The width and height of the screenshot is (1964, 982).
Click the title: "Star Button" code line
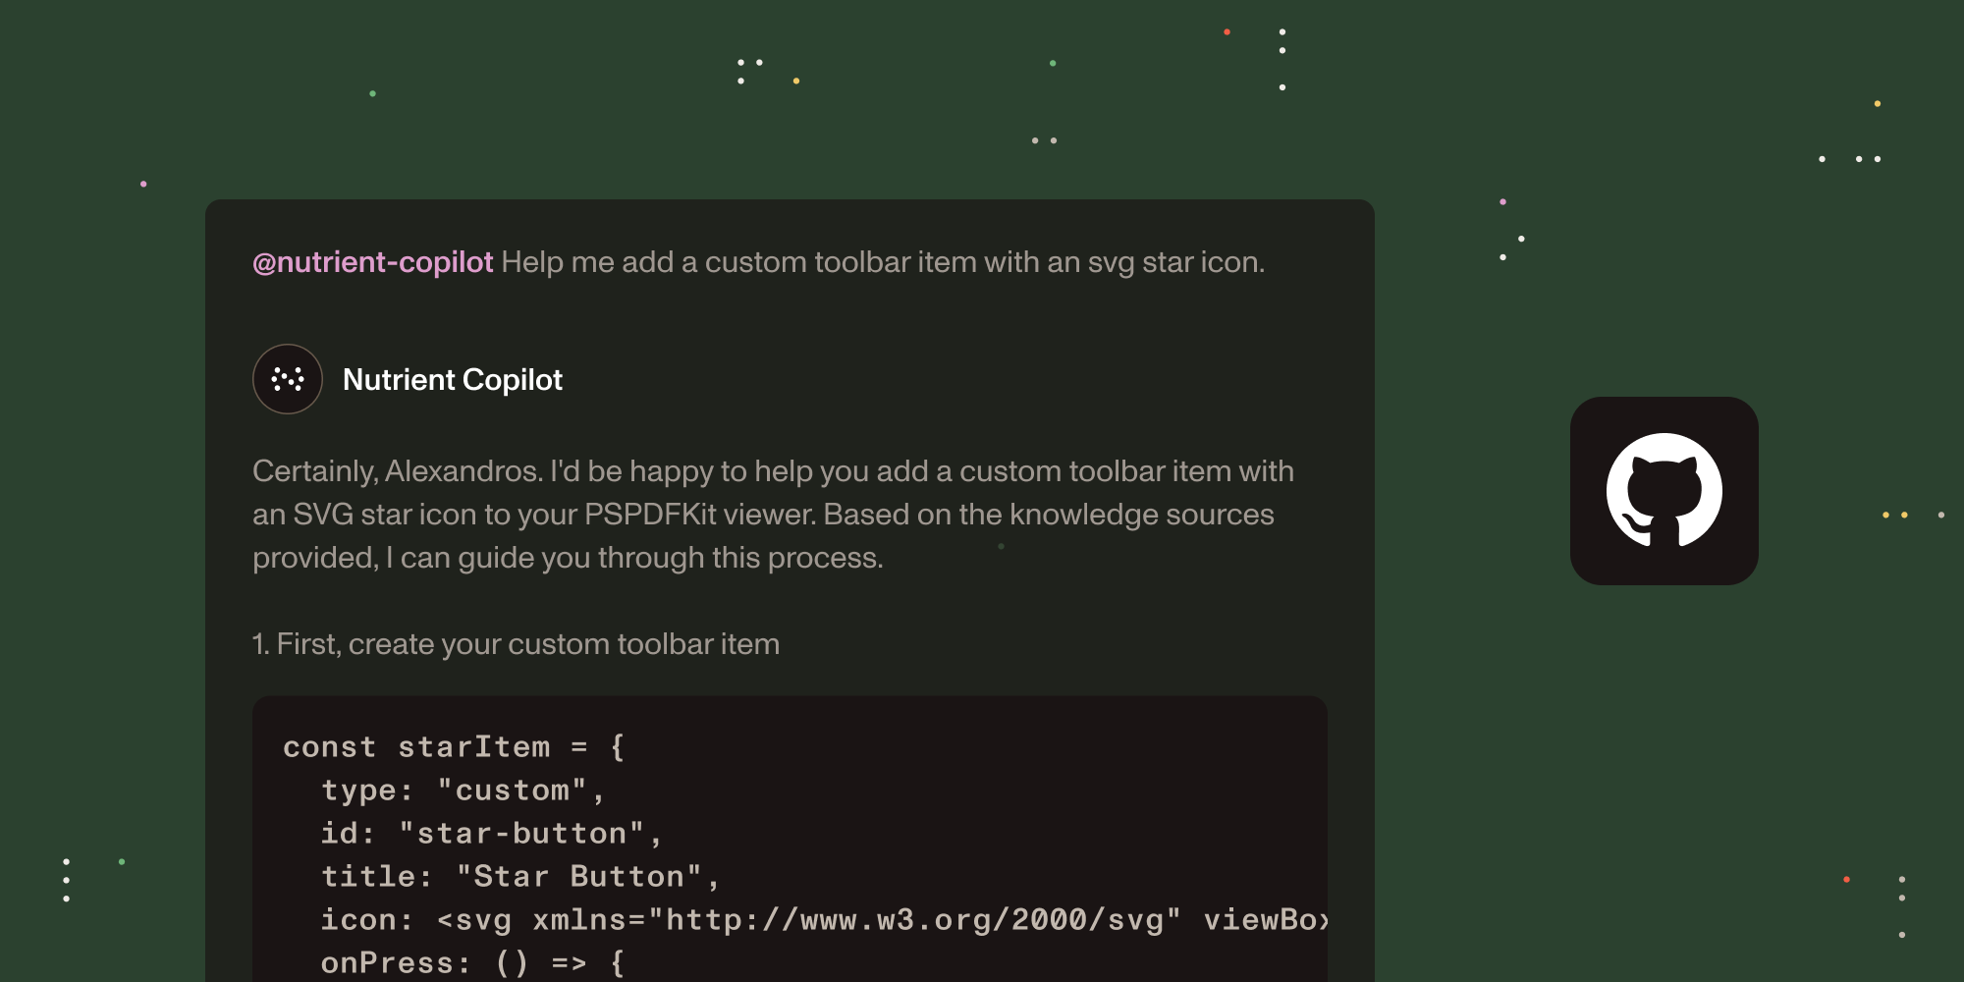520,877
